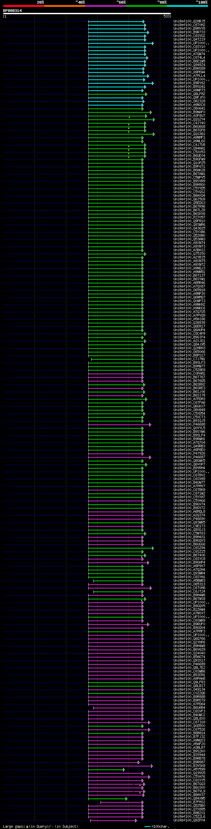The width and height of the screenshot is (211, 829).
Task: Open hit UniRef100_B9R733
Action: (x=189, y=32)
